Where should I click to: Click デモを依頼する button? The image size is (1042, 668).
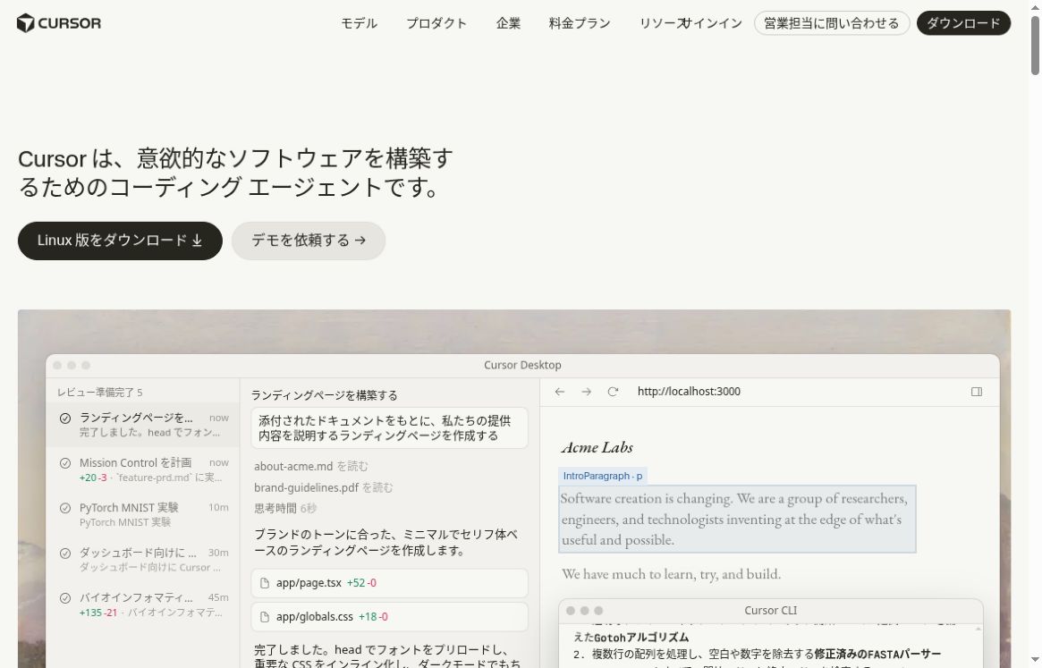click(x=309, y=241)
